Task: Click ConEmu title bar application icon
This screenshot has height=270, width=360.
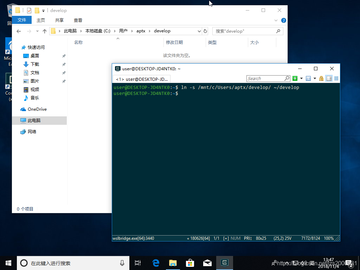Action: pyautogui.click(x=117, y=69)
